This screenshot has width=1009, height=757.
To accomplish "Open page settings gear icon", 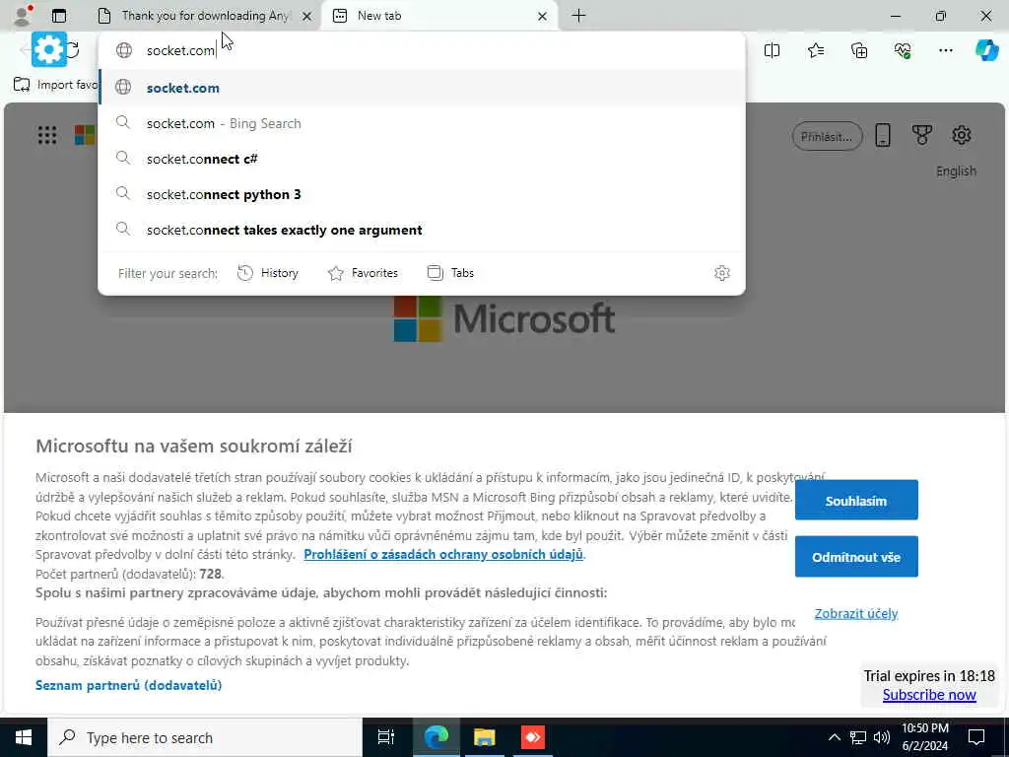I will [x=962, y=135].
